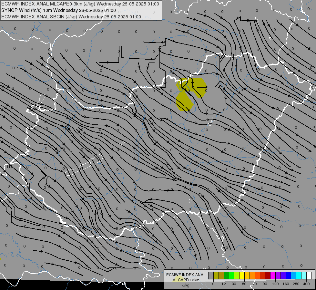The image size is (316, 290).
Task: Click legend scale value 120
Action: point(275,284)
